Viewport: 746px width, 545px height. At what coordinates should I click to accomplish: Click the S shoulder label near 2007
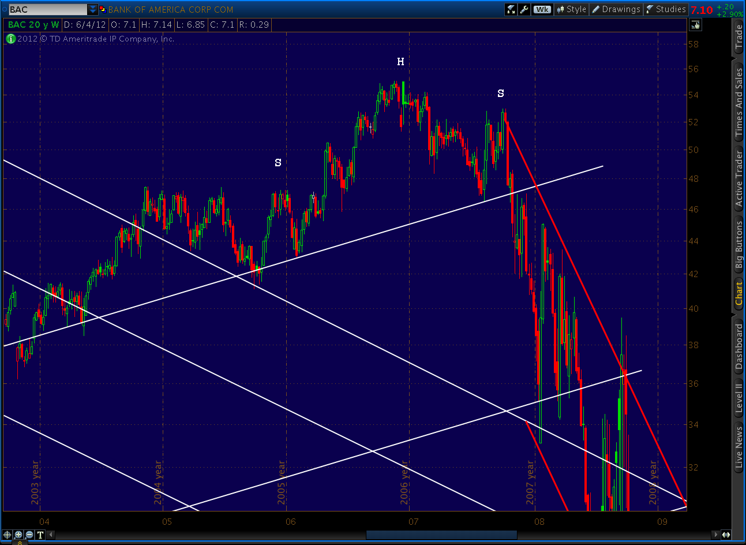point(501,94)
